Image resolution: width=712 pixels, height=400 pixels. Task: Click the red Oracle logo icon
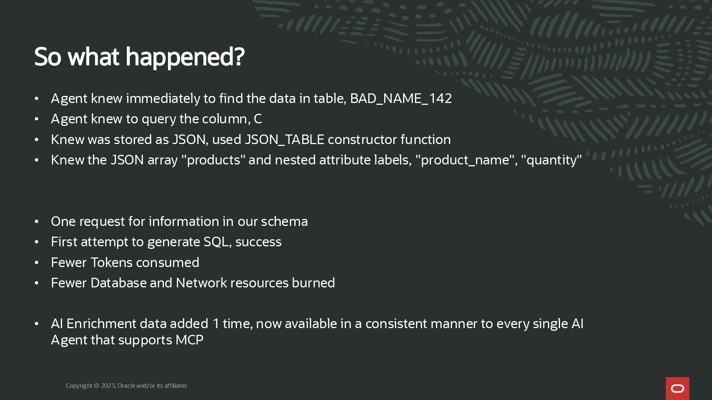coord(677,389)
